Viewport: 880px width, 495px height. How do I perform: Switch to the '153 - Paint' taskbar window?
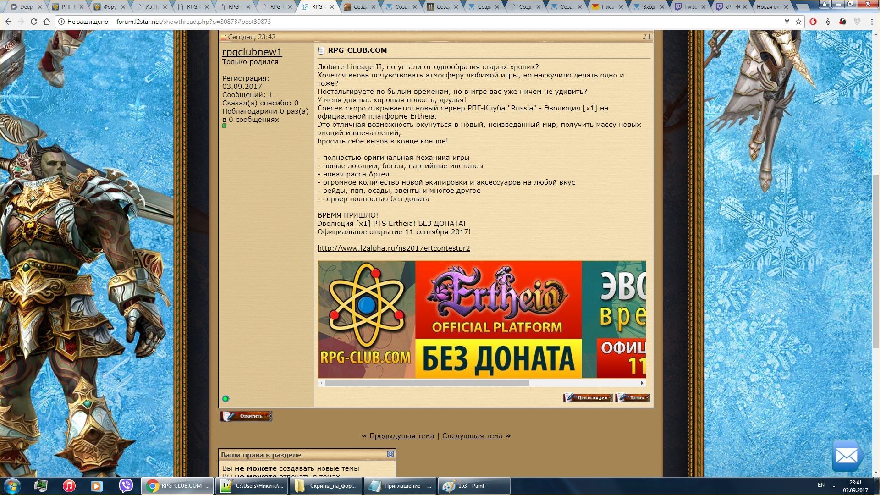coord(474,486)
